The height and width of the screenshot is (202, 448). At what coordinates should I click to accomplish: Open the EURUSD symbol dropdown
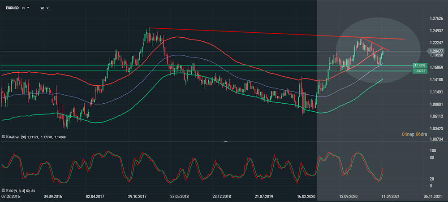coord(28,8)
